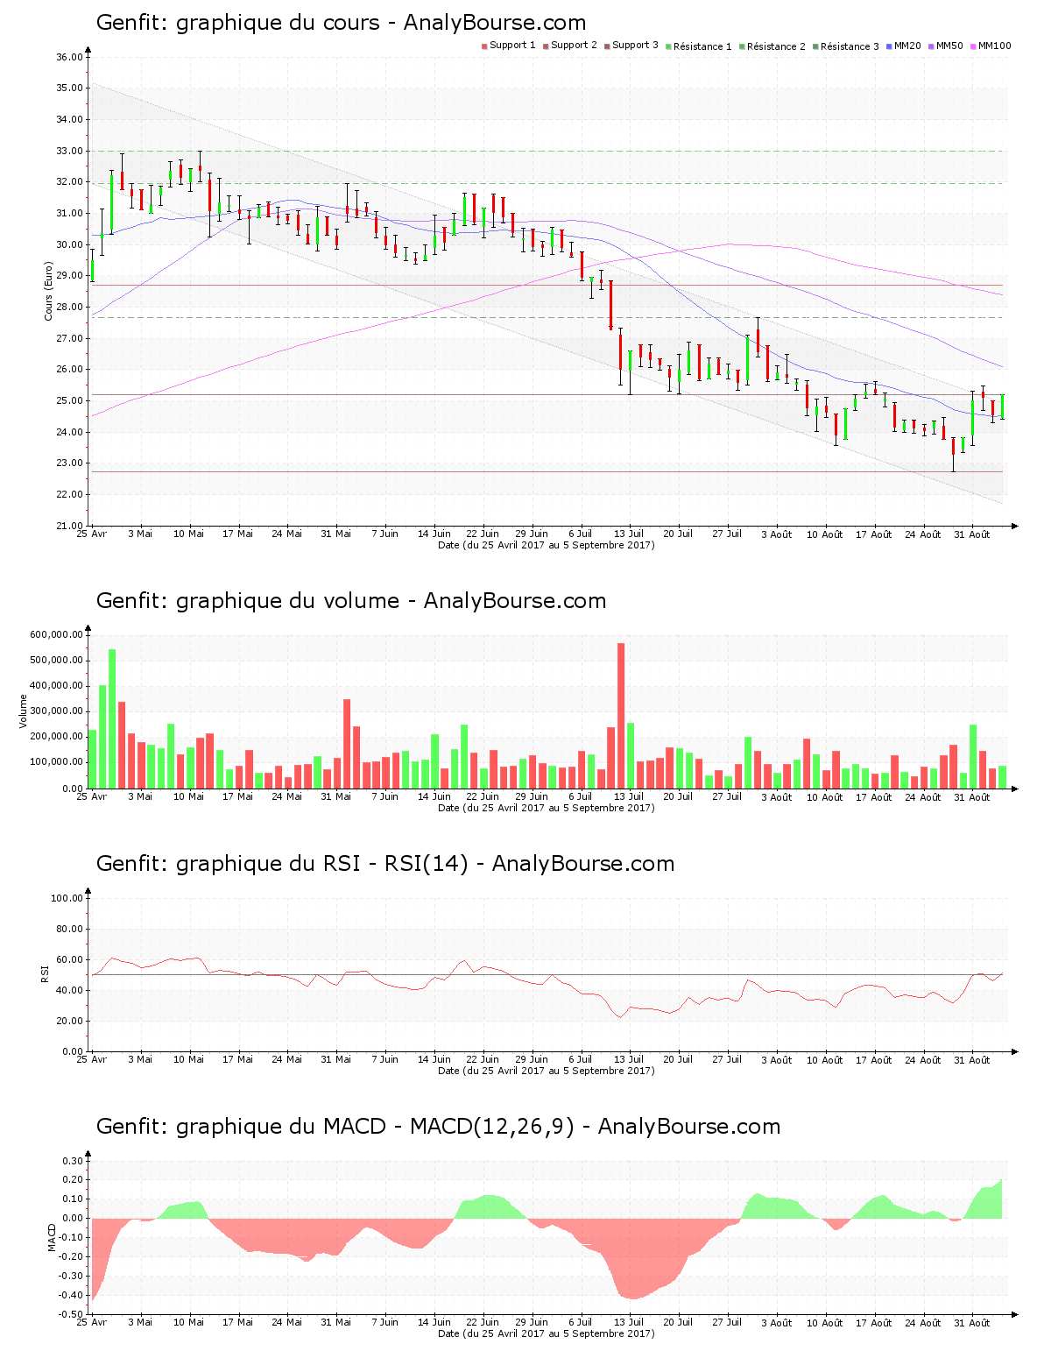Image resolution: width=1051 pixels, height=1358 pixels.
Task: Select the Support 2 legend label
Action: [x=574, y=46]
